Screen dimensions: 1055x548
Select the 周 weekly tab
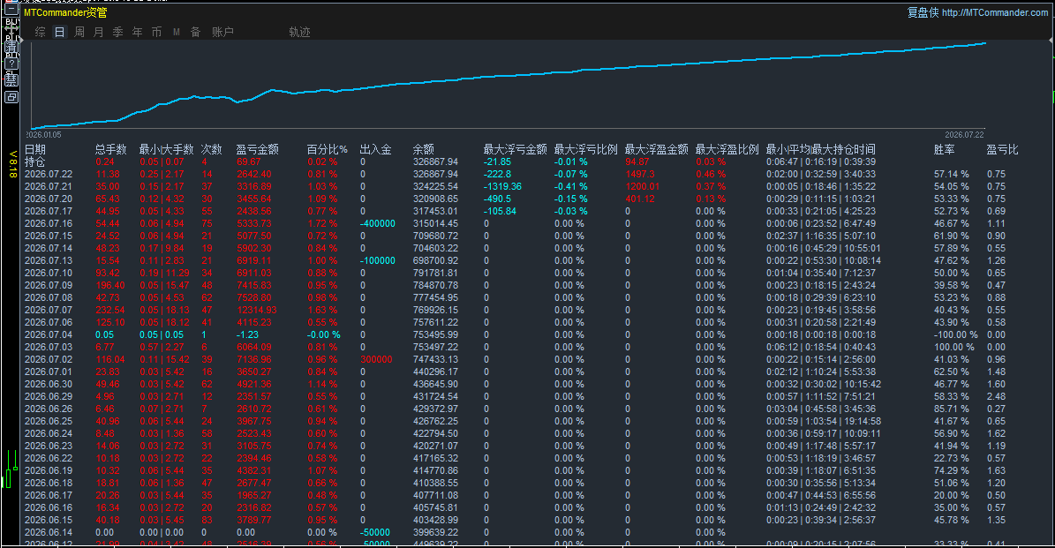tap(79, 32)
